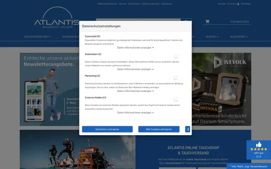This screenshot has height=169, width=271.
Task: Click the 'inkl. MwSt. zzgl. Versandkosten' note
Action: 249,166
